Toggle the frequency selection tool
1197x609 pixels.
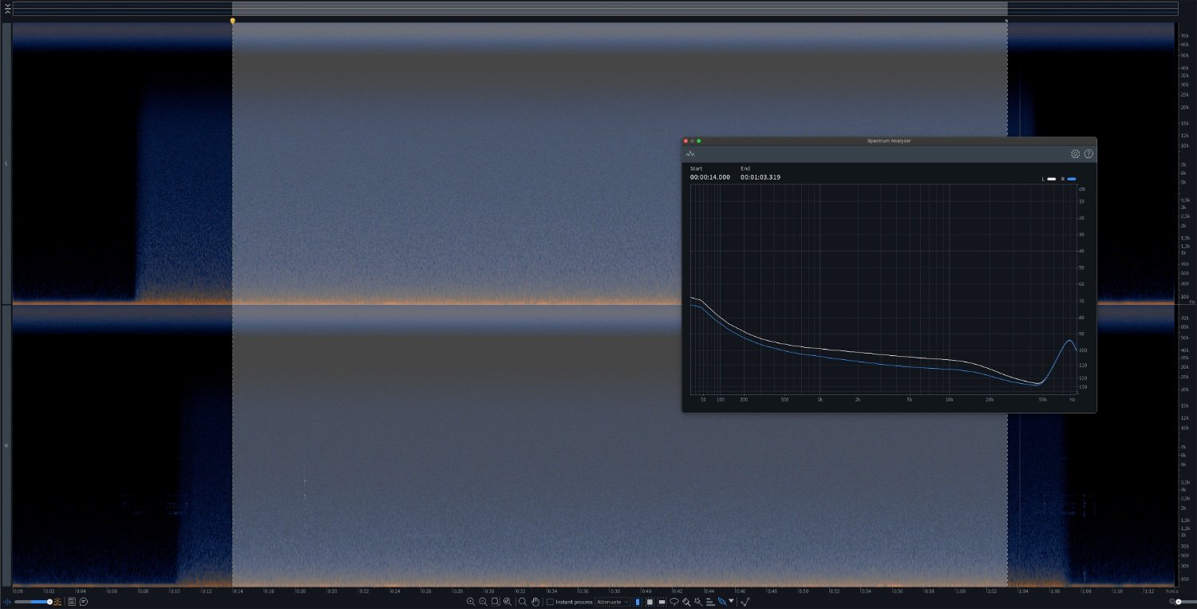pos(662,602)
